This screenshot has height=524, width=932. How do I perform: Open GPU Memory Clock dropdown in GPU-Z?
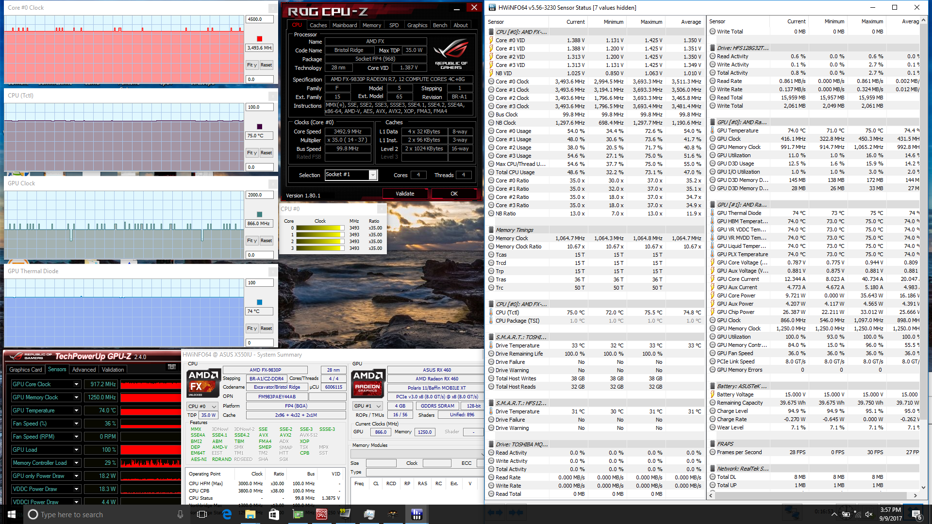76,397
